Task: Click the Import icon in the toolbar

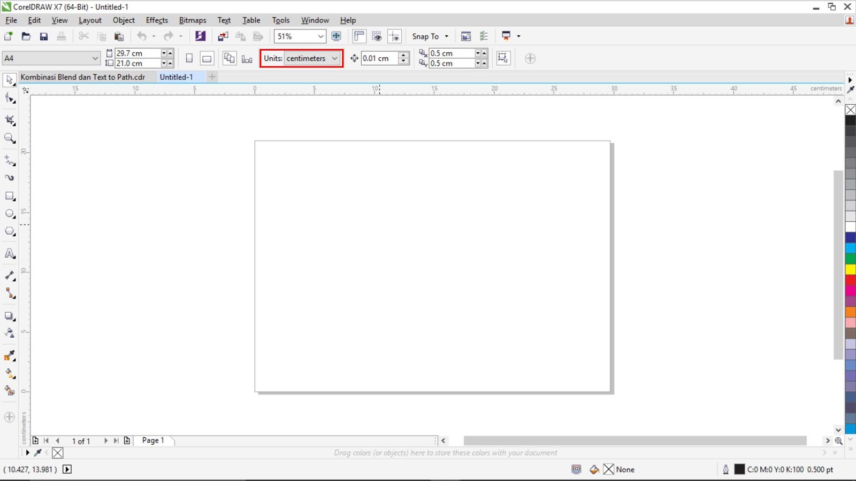Action: pyautogui.click(x=223, y=36)
